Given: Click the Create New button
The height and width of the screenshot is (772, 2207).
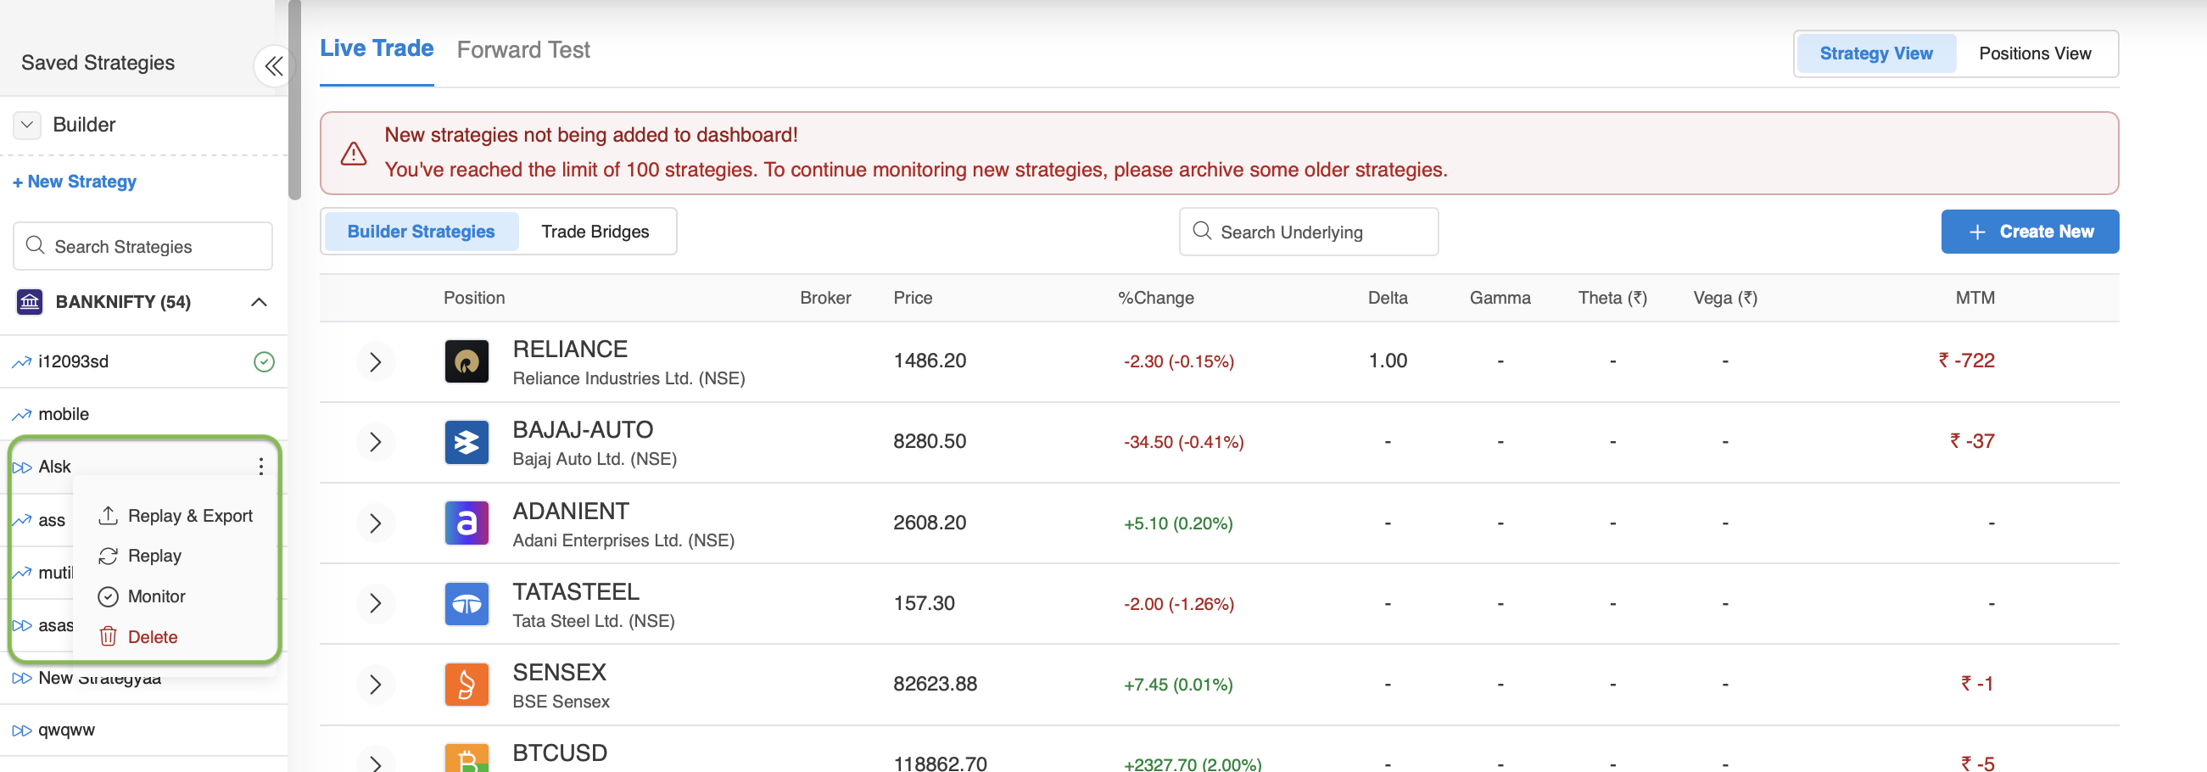Looking at the screenshot, I should [x=2030, y=232].
